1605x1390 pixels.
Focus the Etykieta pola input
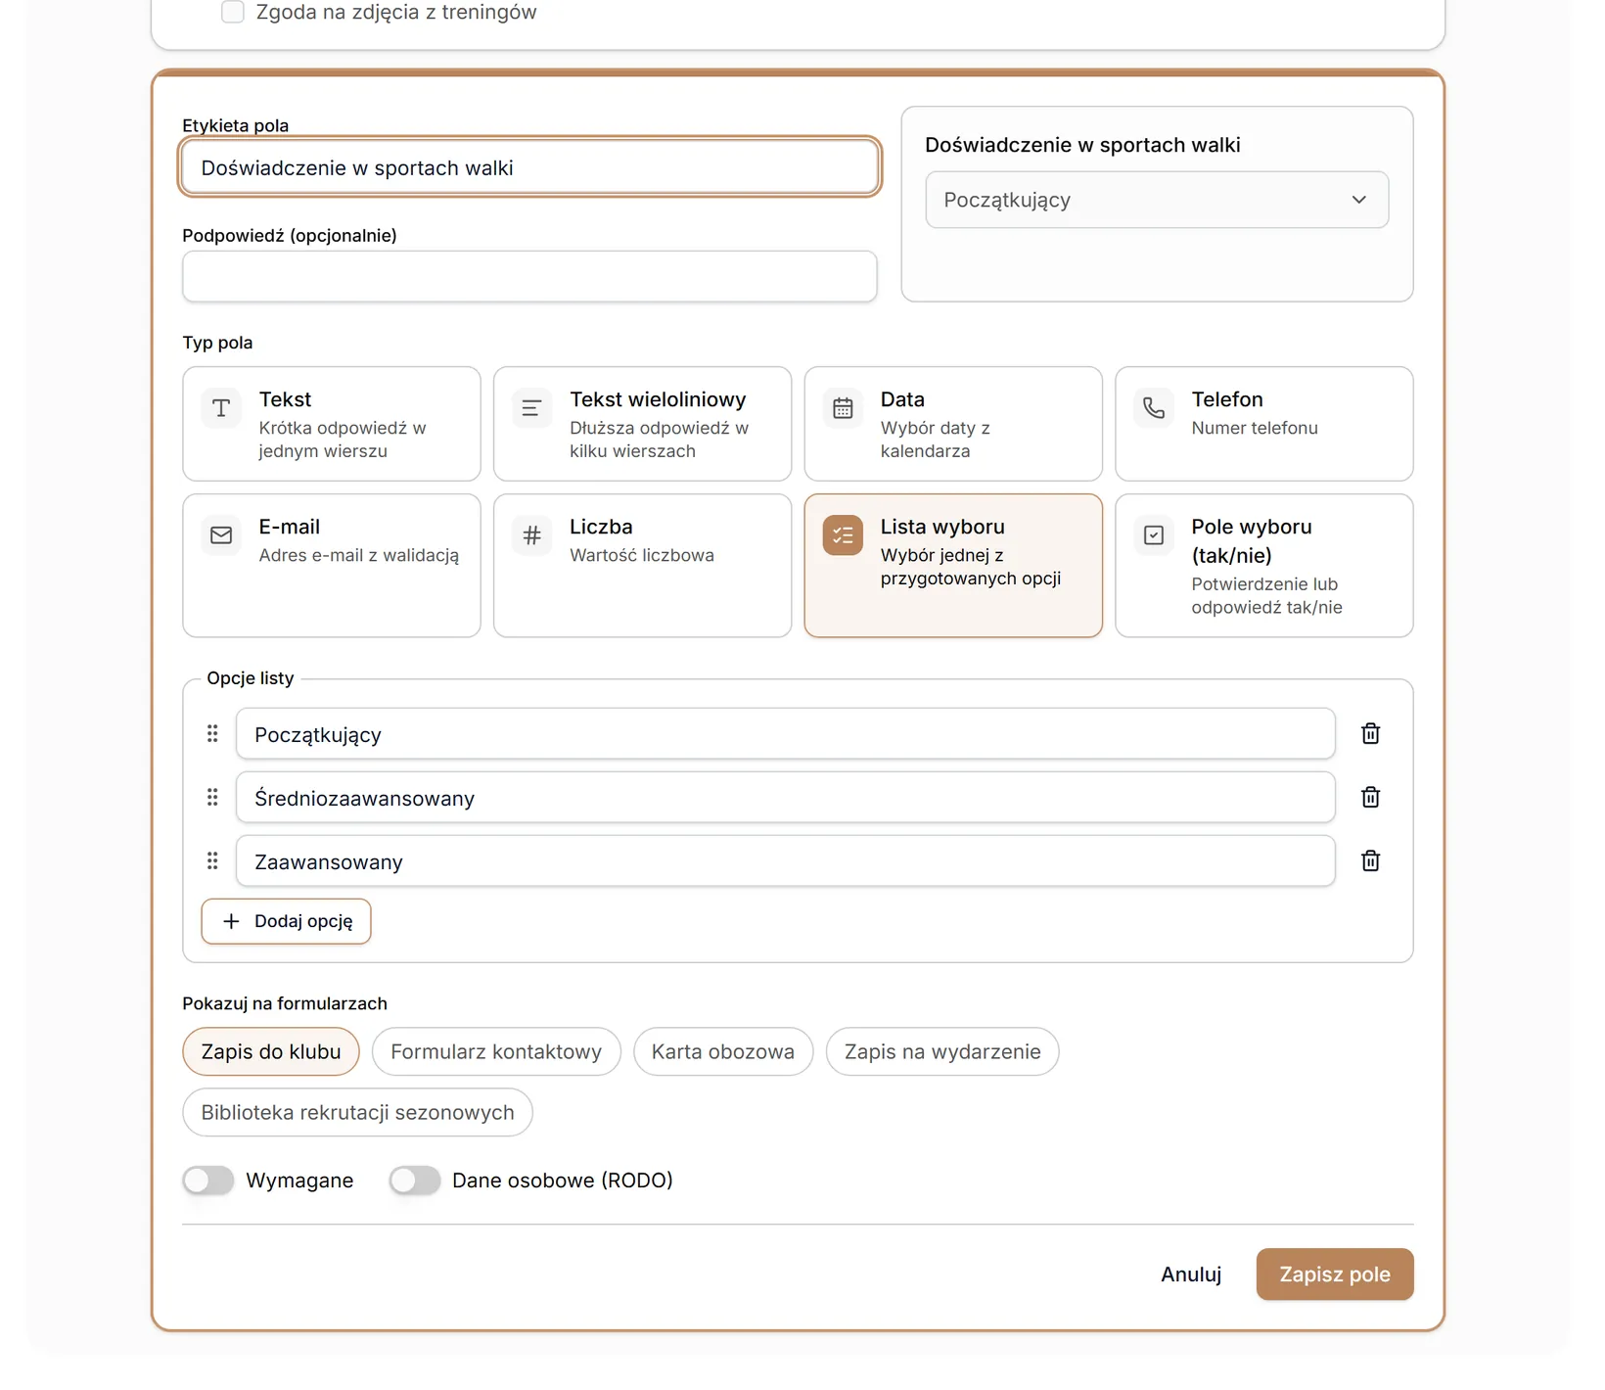(x=529, y=167)
